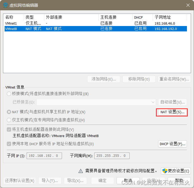The image size is (194, 188).
Task: Click the shield icon on 更改设置 button
Action: point(165,171)
